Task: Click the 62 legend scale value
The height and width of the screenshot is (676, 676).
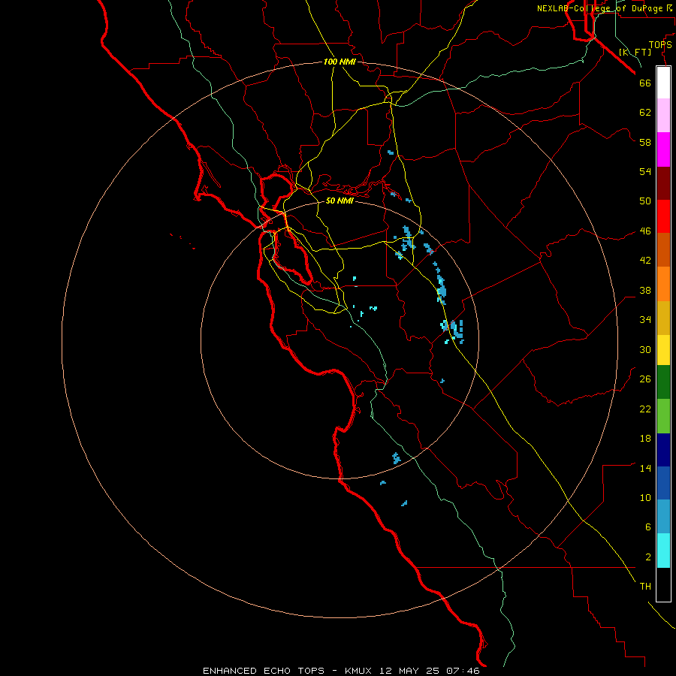Action: [x=645, y=113]
